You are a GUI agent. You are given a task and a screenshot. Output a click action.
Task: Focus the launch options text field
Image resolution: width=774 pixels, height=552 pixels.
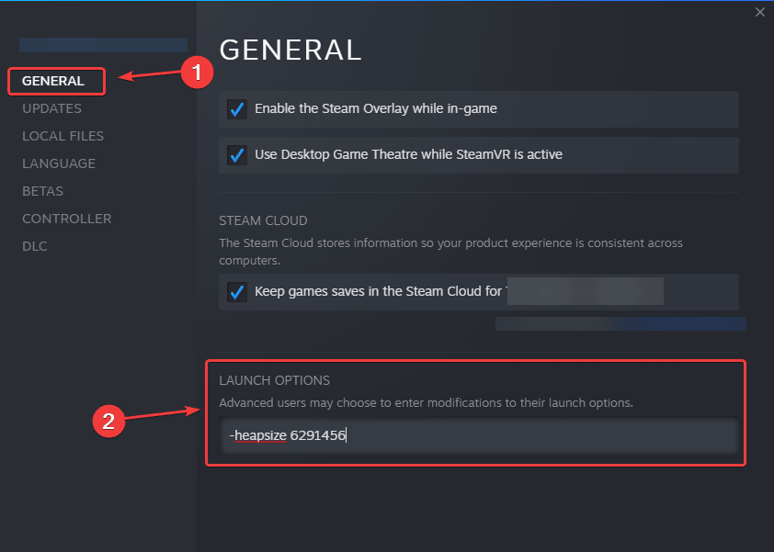478,436
